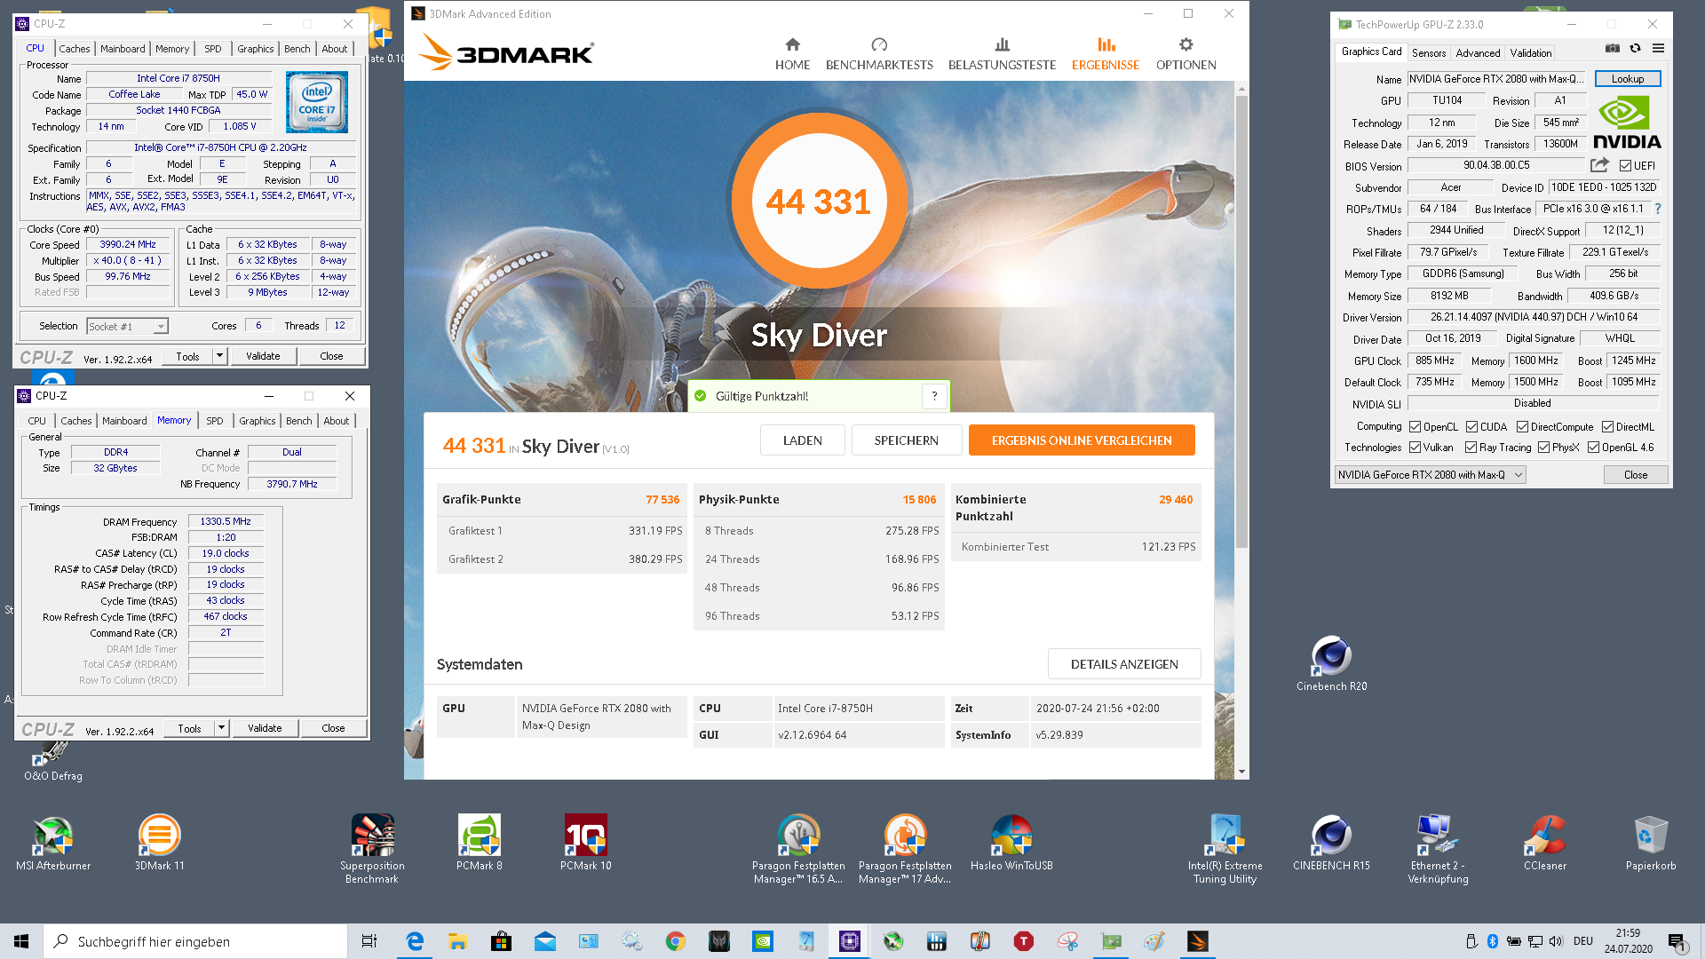1705x959 pixels.
Task: Click the Grafik-Punkte score "77 536"
Action: pyautogui.click(x=662, y=500)
